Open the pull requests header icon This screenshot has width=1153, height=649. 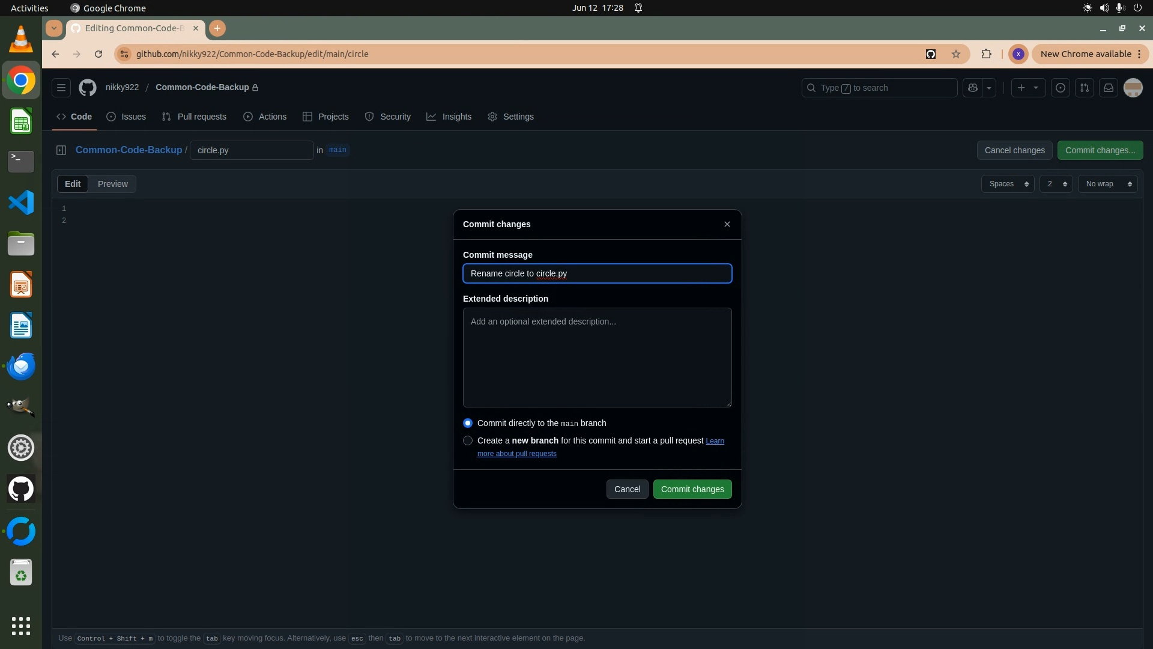(1085, 88)
